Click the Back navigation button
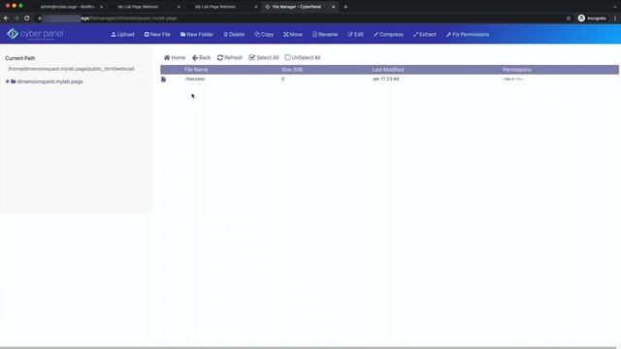Viewport: 621px width, 349px height. (x=201, y=57)
